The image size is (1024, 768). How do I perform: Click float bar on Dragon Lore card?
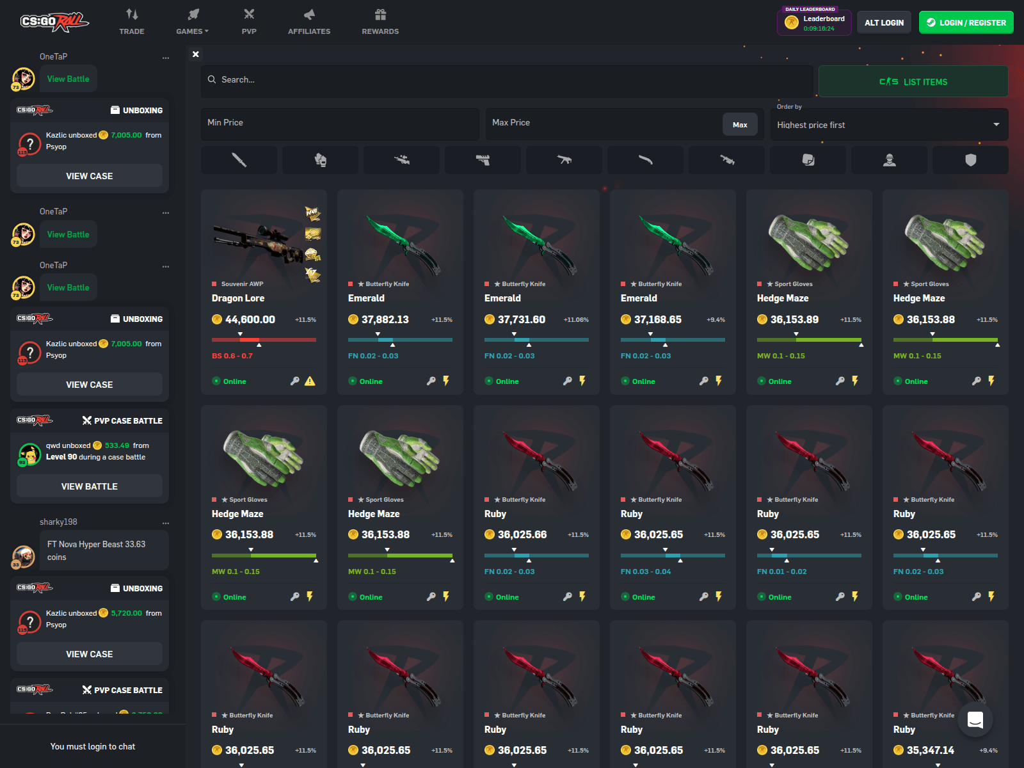click(x=264, y=339)
